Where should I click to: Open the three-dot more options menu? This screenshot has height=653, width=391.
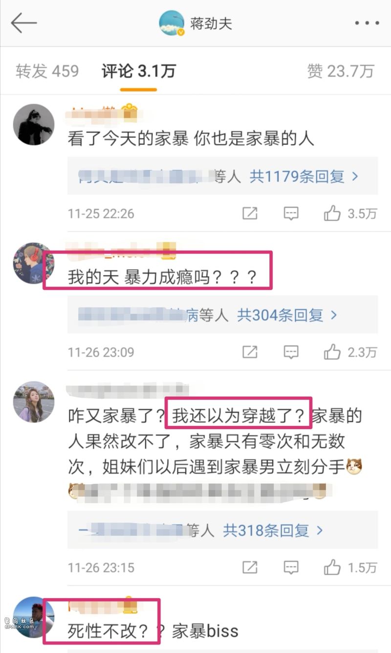[368, 23]
